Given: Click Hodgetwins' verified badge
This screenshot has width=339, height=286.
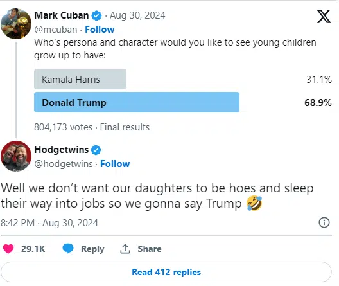Looking at the screenshot, I should (x=96, y=150).
